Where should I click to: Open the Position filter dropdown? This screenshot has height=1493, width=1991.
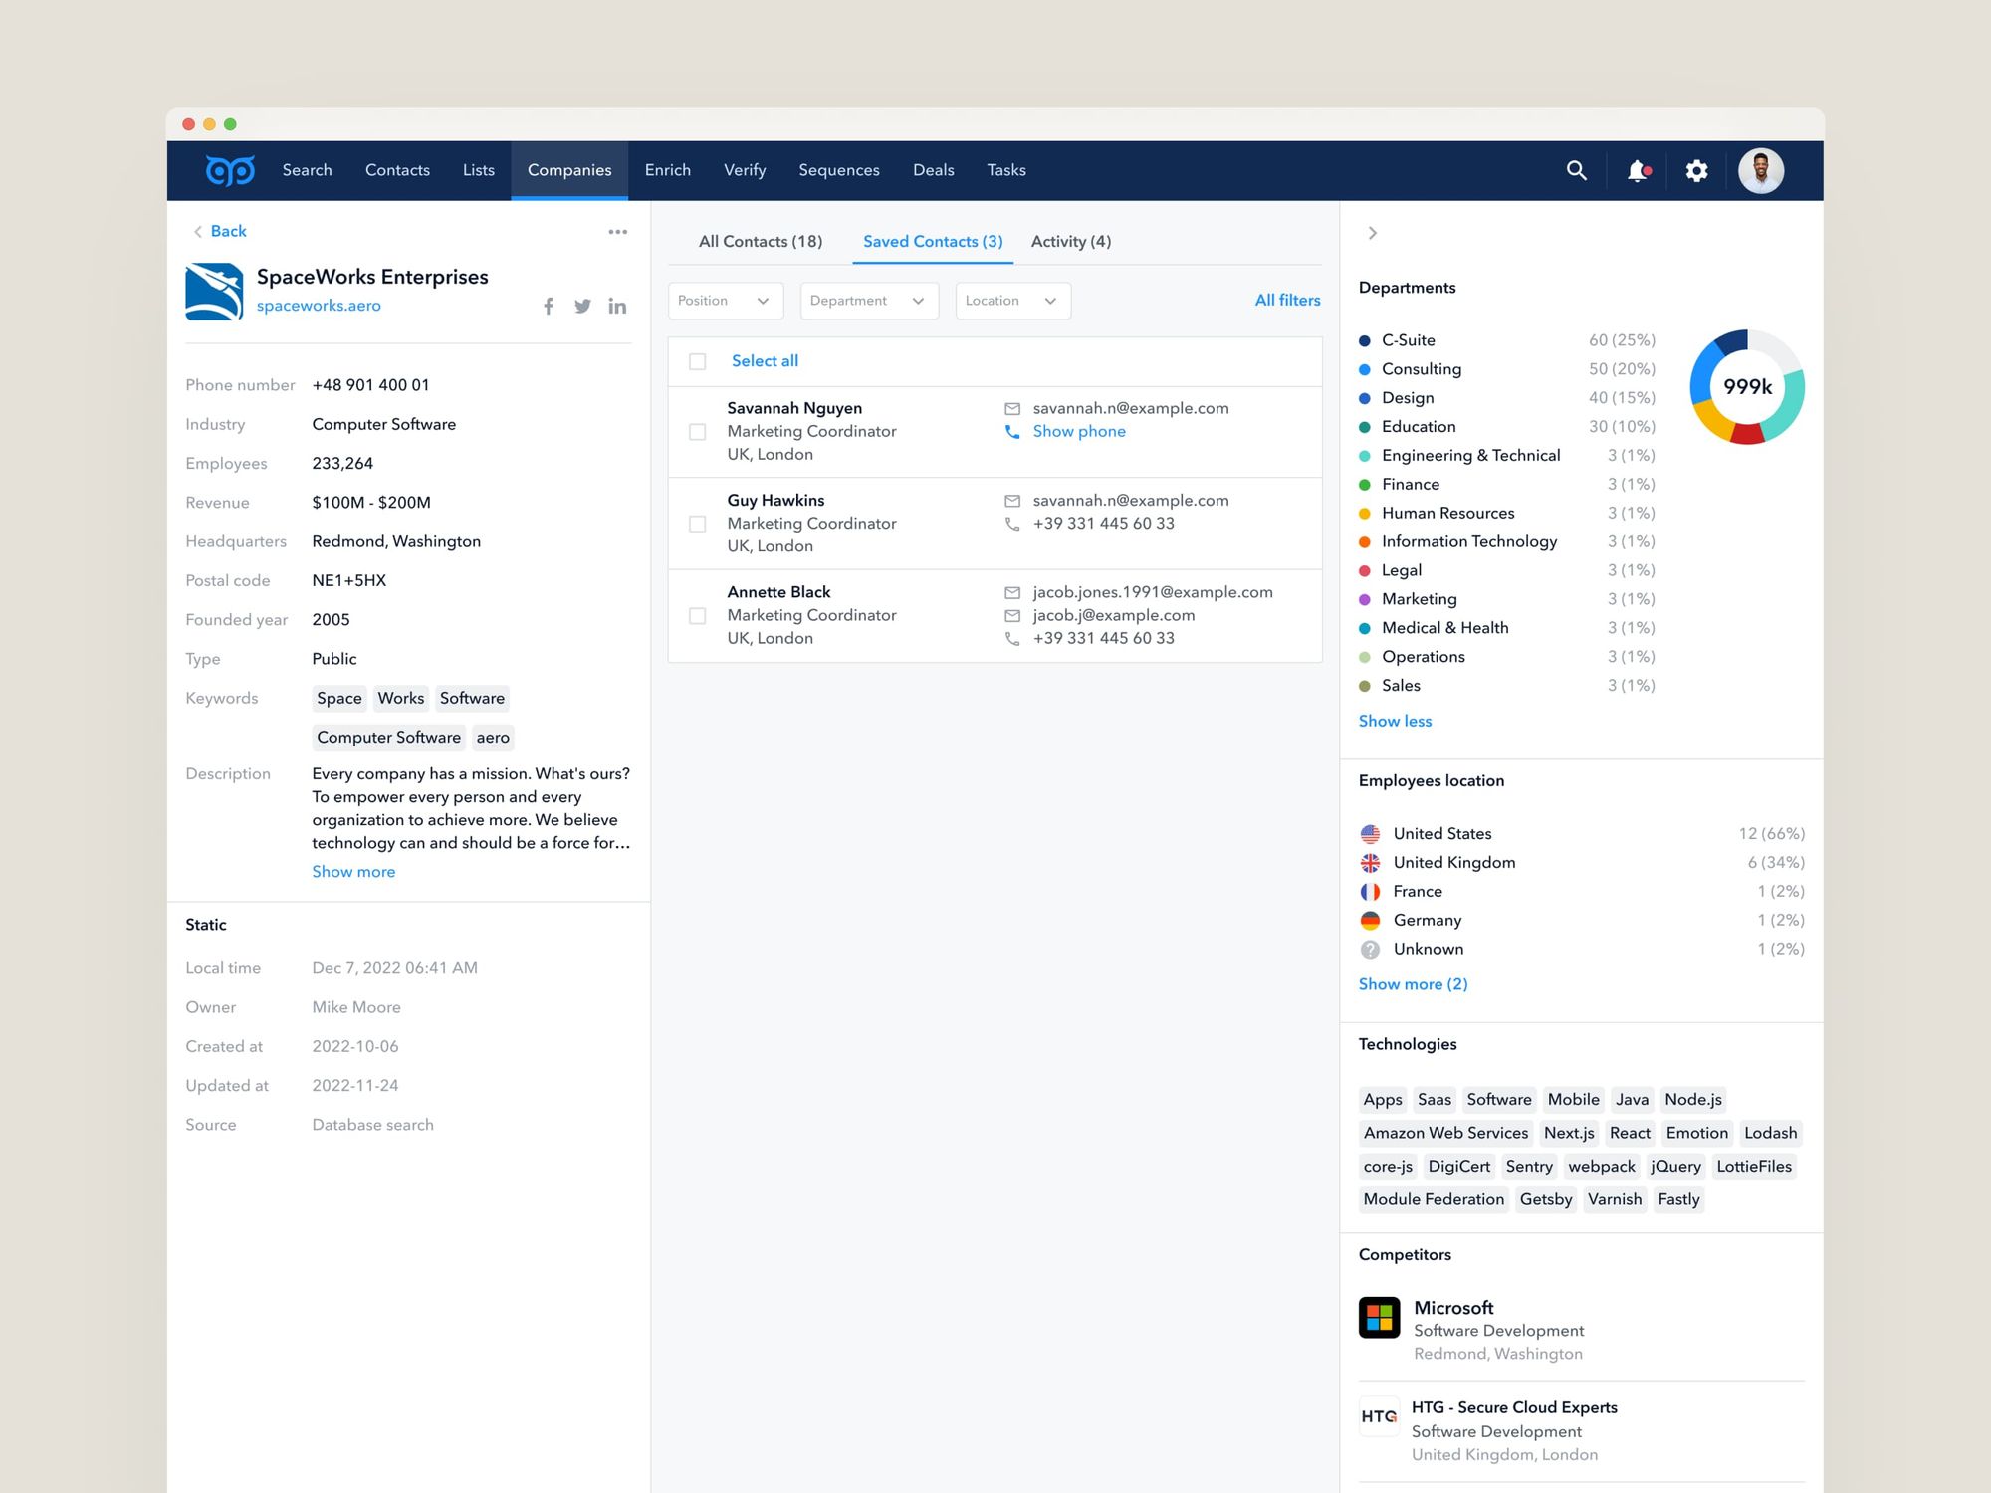(725, 301)
